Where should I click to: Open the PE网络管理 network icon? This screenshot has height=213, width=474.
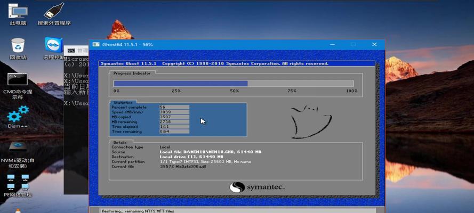tap(18, 185)
